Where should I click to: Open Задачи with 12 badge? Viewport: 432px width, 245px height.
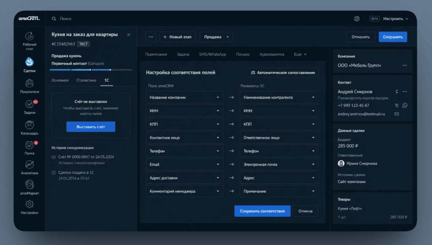coord(30,107)
